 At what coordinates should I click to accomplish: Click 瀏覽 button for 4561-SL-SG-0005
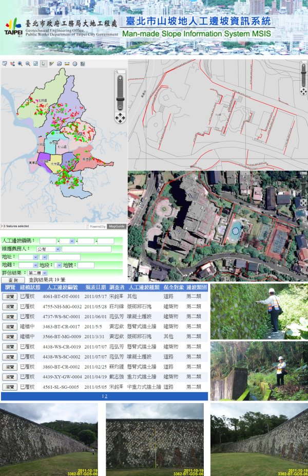coord(10,387)
